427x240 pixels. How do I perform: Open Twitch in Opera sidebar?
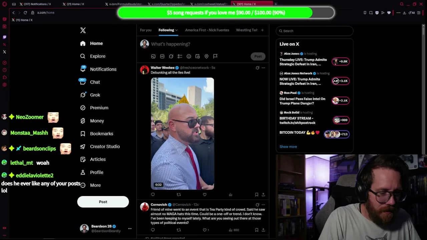click(4, 37)
